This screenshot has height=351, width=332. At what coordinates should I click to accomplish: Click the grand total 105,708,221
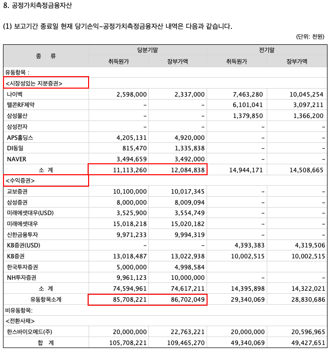[x=128, y=343]
